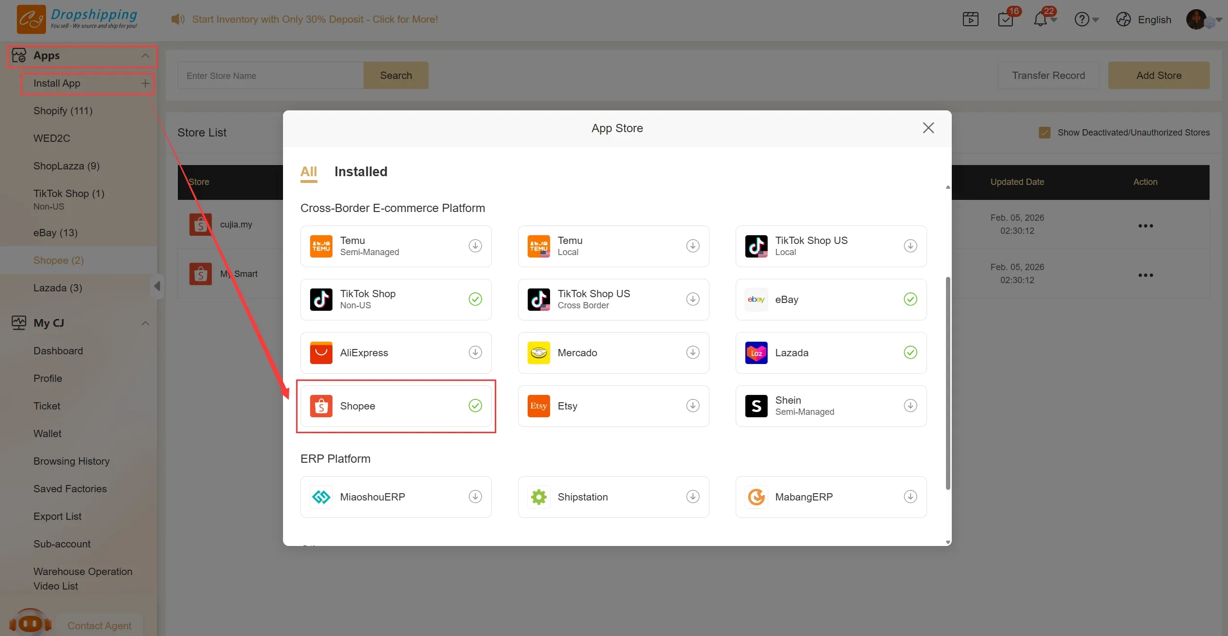Click the notification bell icon

[1040, 20]
